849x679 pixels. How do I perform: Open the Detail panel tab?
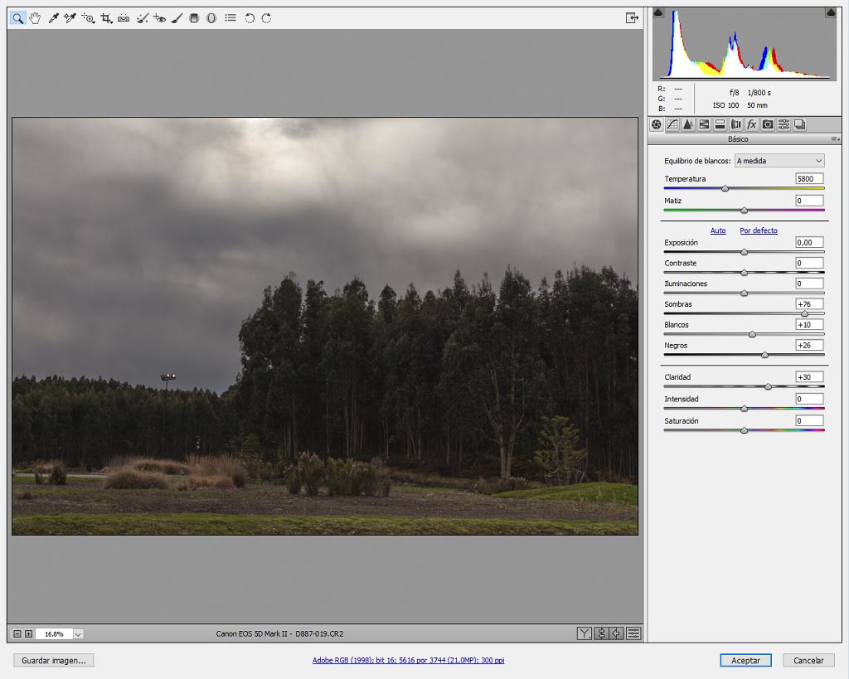click(x=687, y=124)
